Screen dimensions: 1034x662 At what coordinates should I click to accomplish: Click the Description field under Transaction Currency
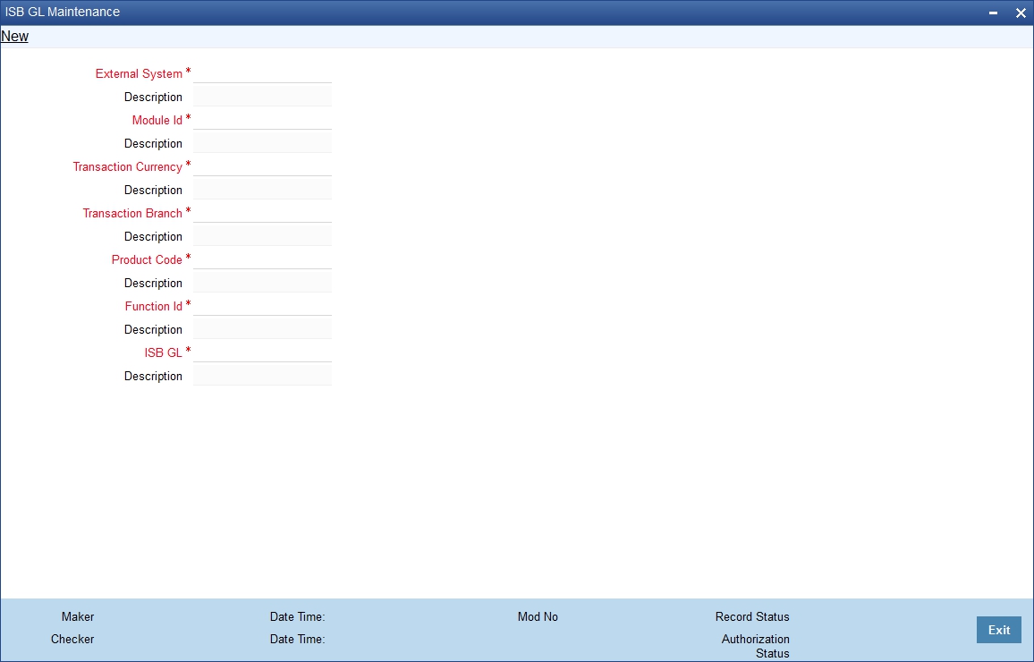262,190
